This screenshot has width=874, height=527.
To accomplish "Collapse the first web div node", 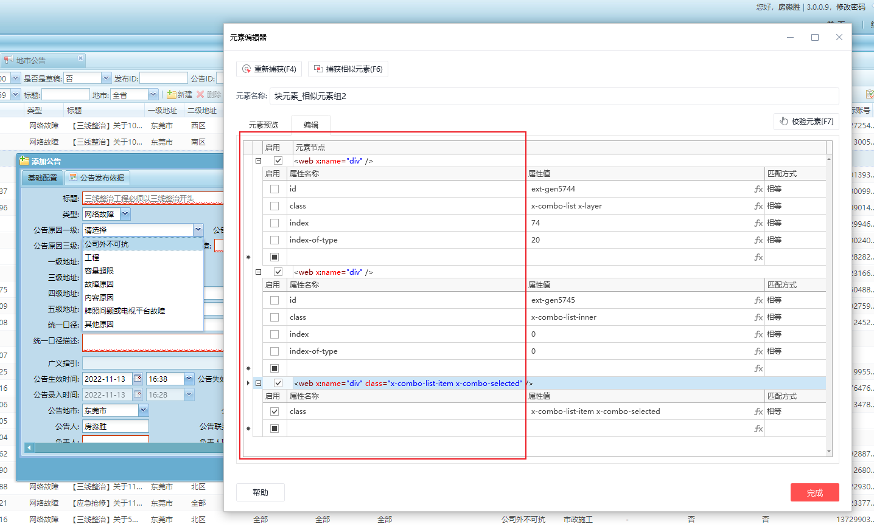I will pyautogui.click(x=258, y=160).
